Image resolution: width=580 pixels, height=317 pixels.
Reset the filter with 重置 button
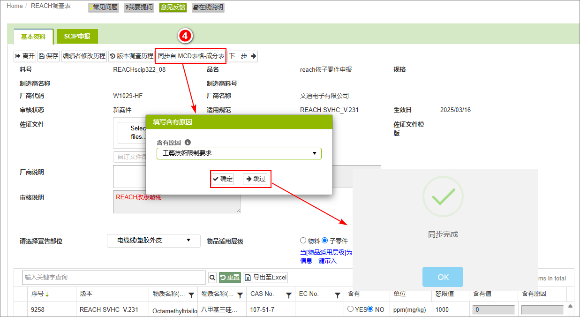tap(230, 278)
